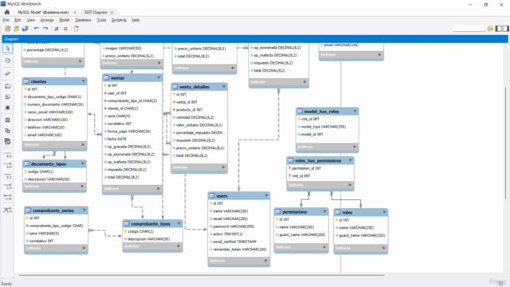Collapse the permissions table header arrow

click(324, 211)
